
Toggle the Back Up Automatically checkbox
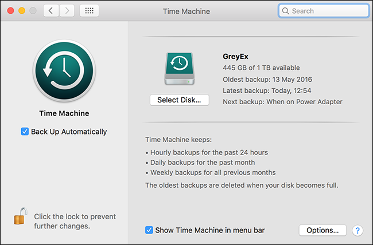[25, 132]
